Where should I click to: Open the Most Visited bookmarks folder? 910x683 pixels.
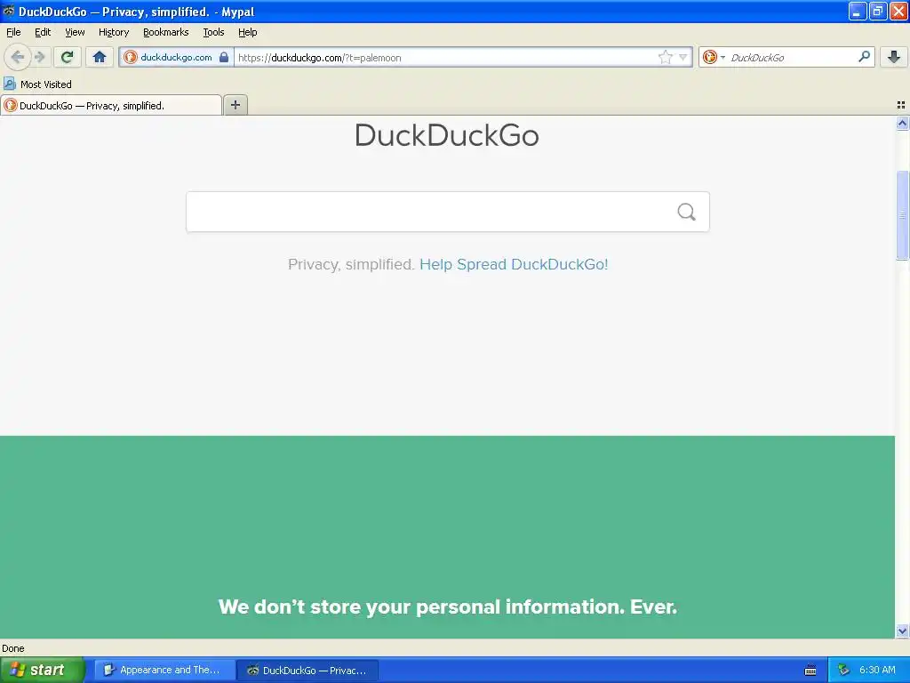tap(37, 84)
